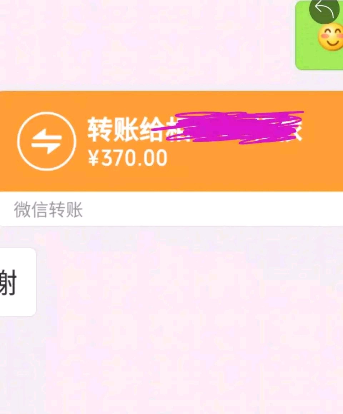Tap the yen symbol before 370.00
The image size is (343, 414).
pyautogui.click(x=93, y=158)
